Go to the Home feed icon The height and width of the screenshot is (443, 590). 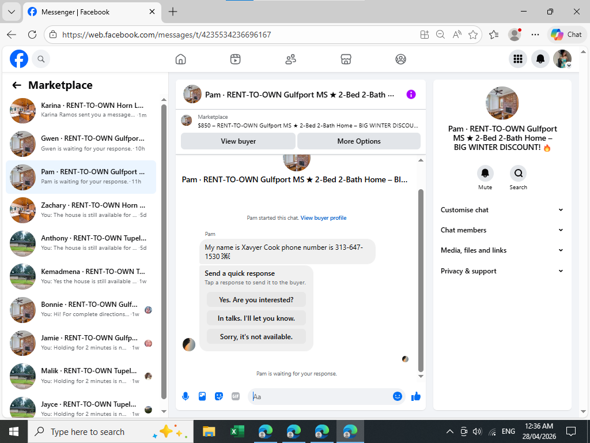(180, 59)
